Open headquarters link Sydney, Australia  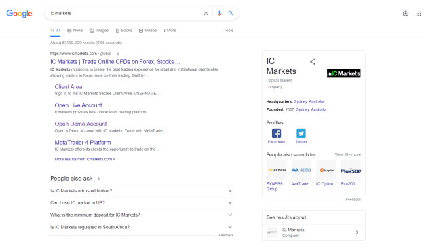pos(309,102)
